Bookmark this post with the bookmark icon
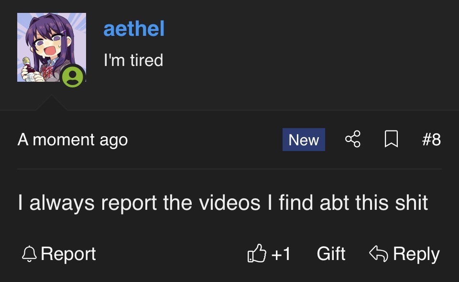Screen dimensions: 459x282 pyautogui.click(x=391, y=139)
